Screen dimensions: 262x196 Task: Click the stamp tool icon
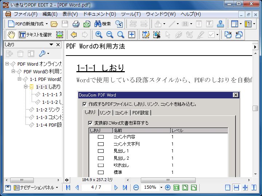tap(221, 24)
